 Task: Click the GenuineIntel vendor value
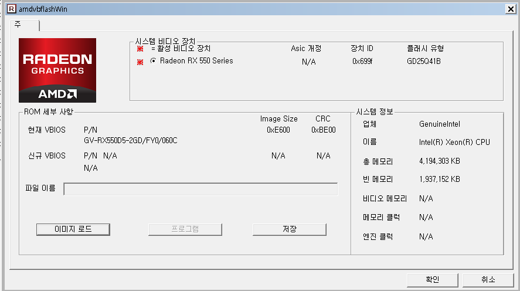440,124
